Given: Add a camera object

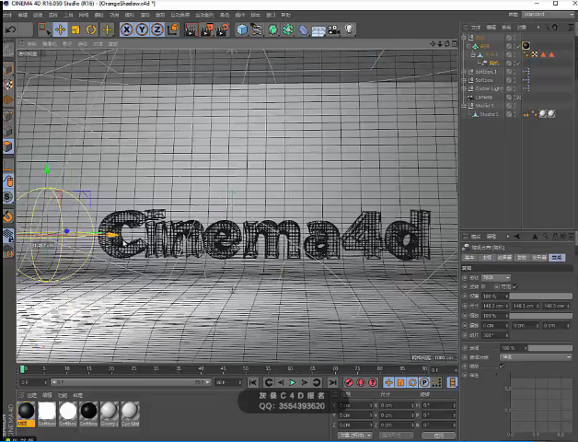Looking at the screenshot, I should (334, 29).
